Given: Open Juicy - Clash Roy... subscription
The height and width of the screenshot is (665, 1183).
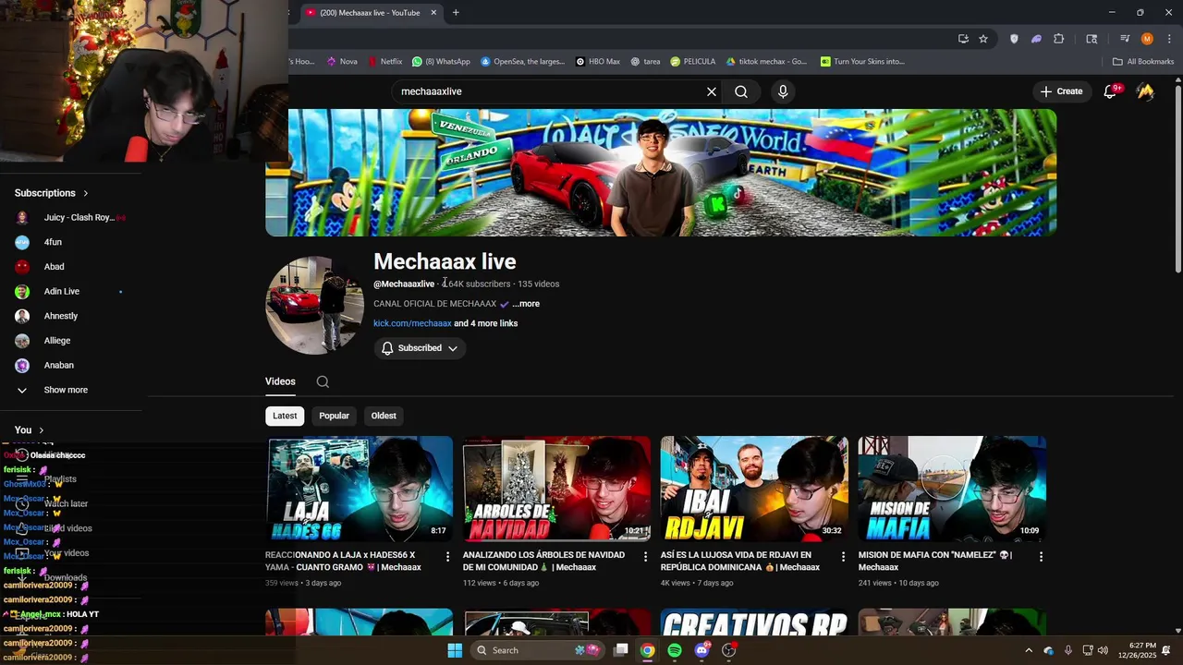Looking at the screenshot, I should (70, 218).
